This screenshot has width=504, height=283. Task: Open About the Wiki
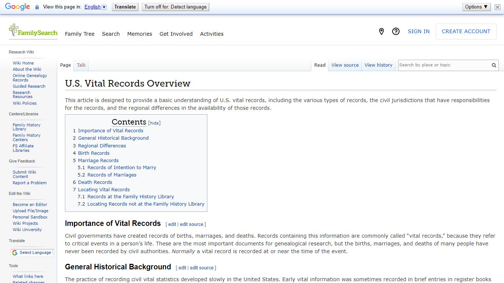click(x=27, y=69)
